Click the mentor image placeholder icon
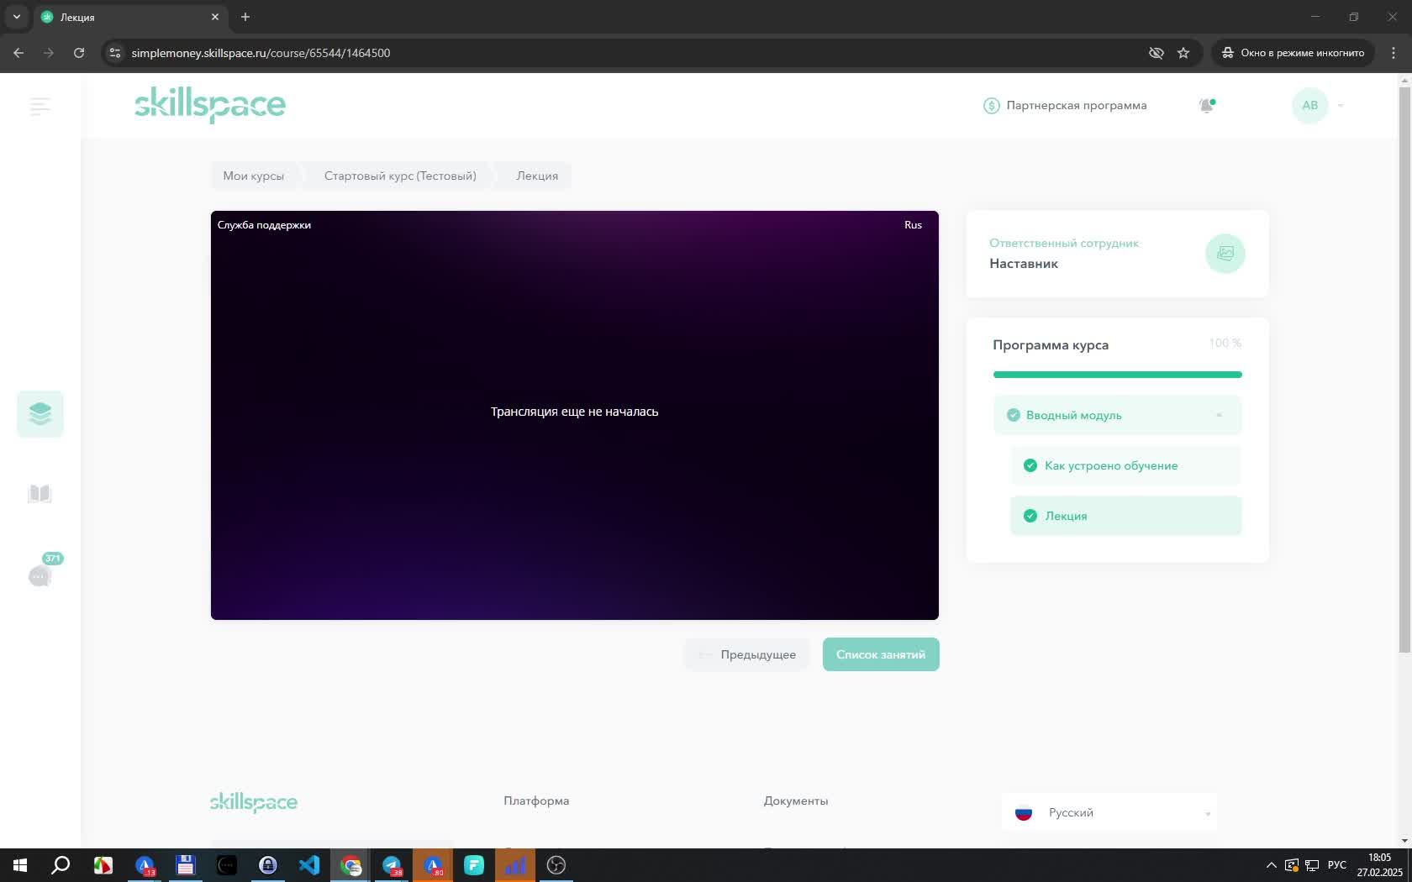The height and width of the screenshot is (882, 1412). pyautogui.click(x=1225, y=253)
